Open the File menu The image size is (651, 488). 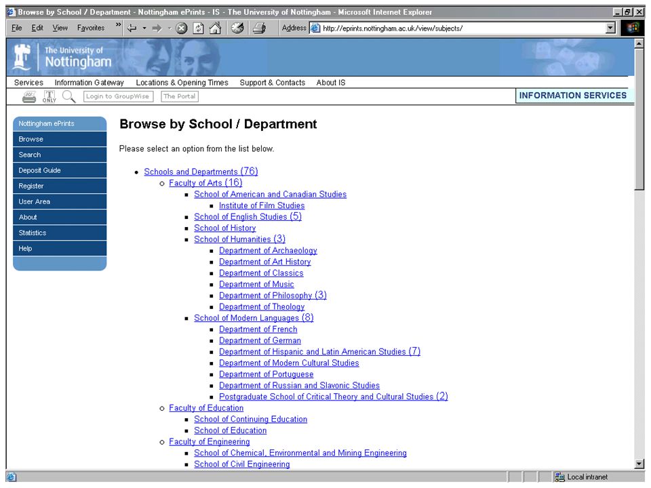pyautogui.click(x=16, y=28)
